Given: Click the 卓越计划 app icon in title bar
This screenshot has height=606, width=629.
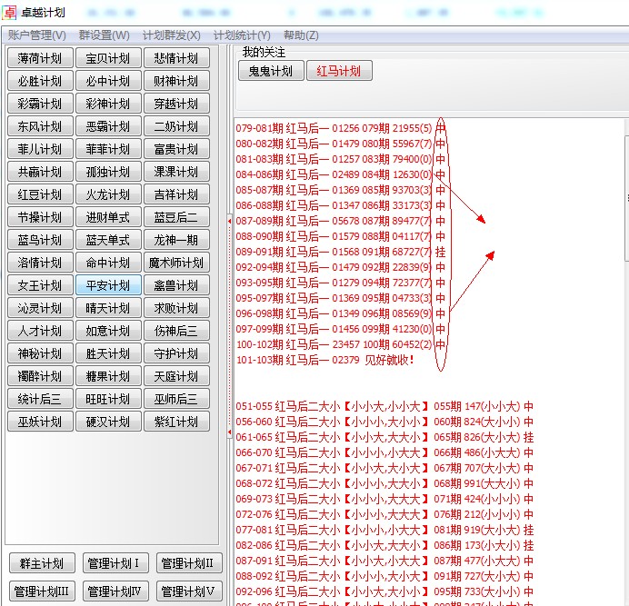Looking at the screenshot, I should pyautogui.click(x=10, y=12).
